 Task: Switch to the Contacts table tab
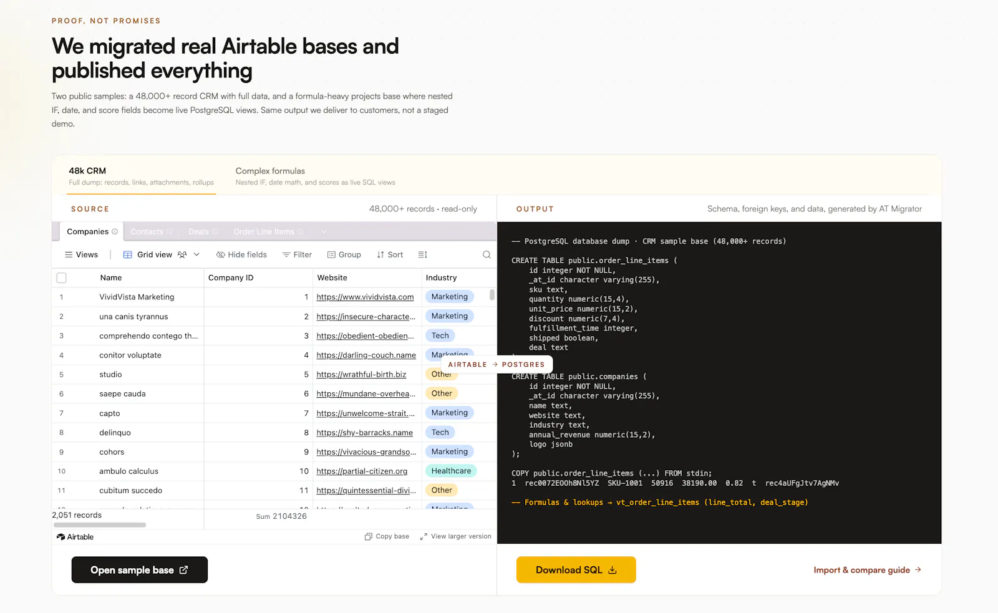click(x=151, y=231)
